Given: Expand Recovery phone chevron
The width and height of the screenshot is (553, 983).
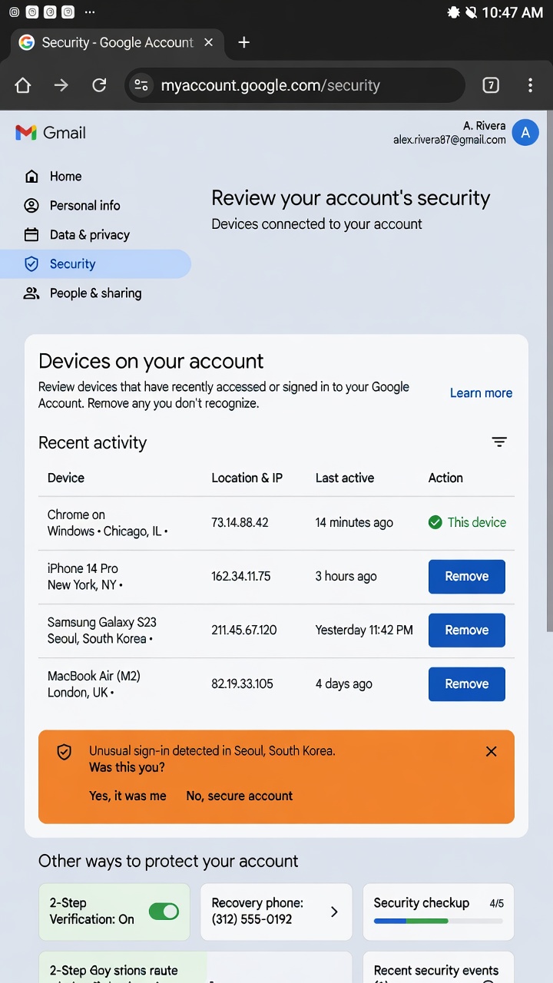Looking at the screenshot, I should point(334,912).
